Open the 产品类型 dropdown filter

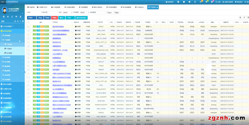[84, 12]
